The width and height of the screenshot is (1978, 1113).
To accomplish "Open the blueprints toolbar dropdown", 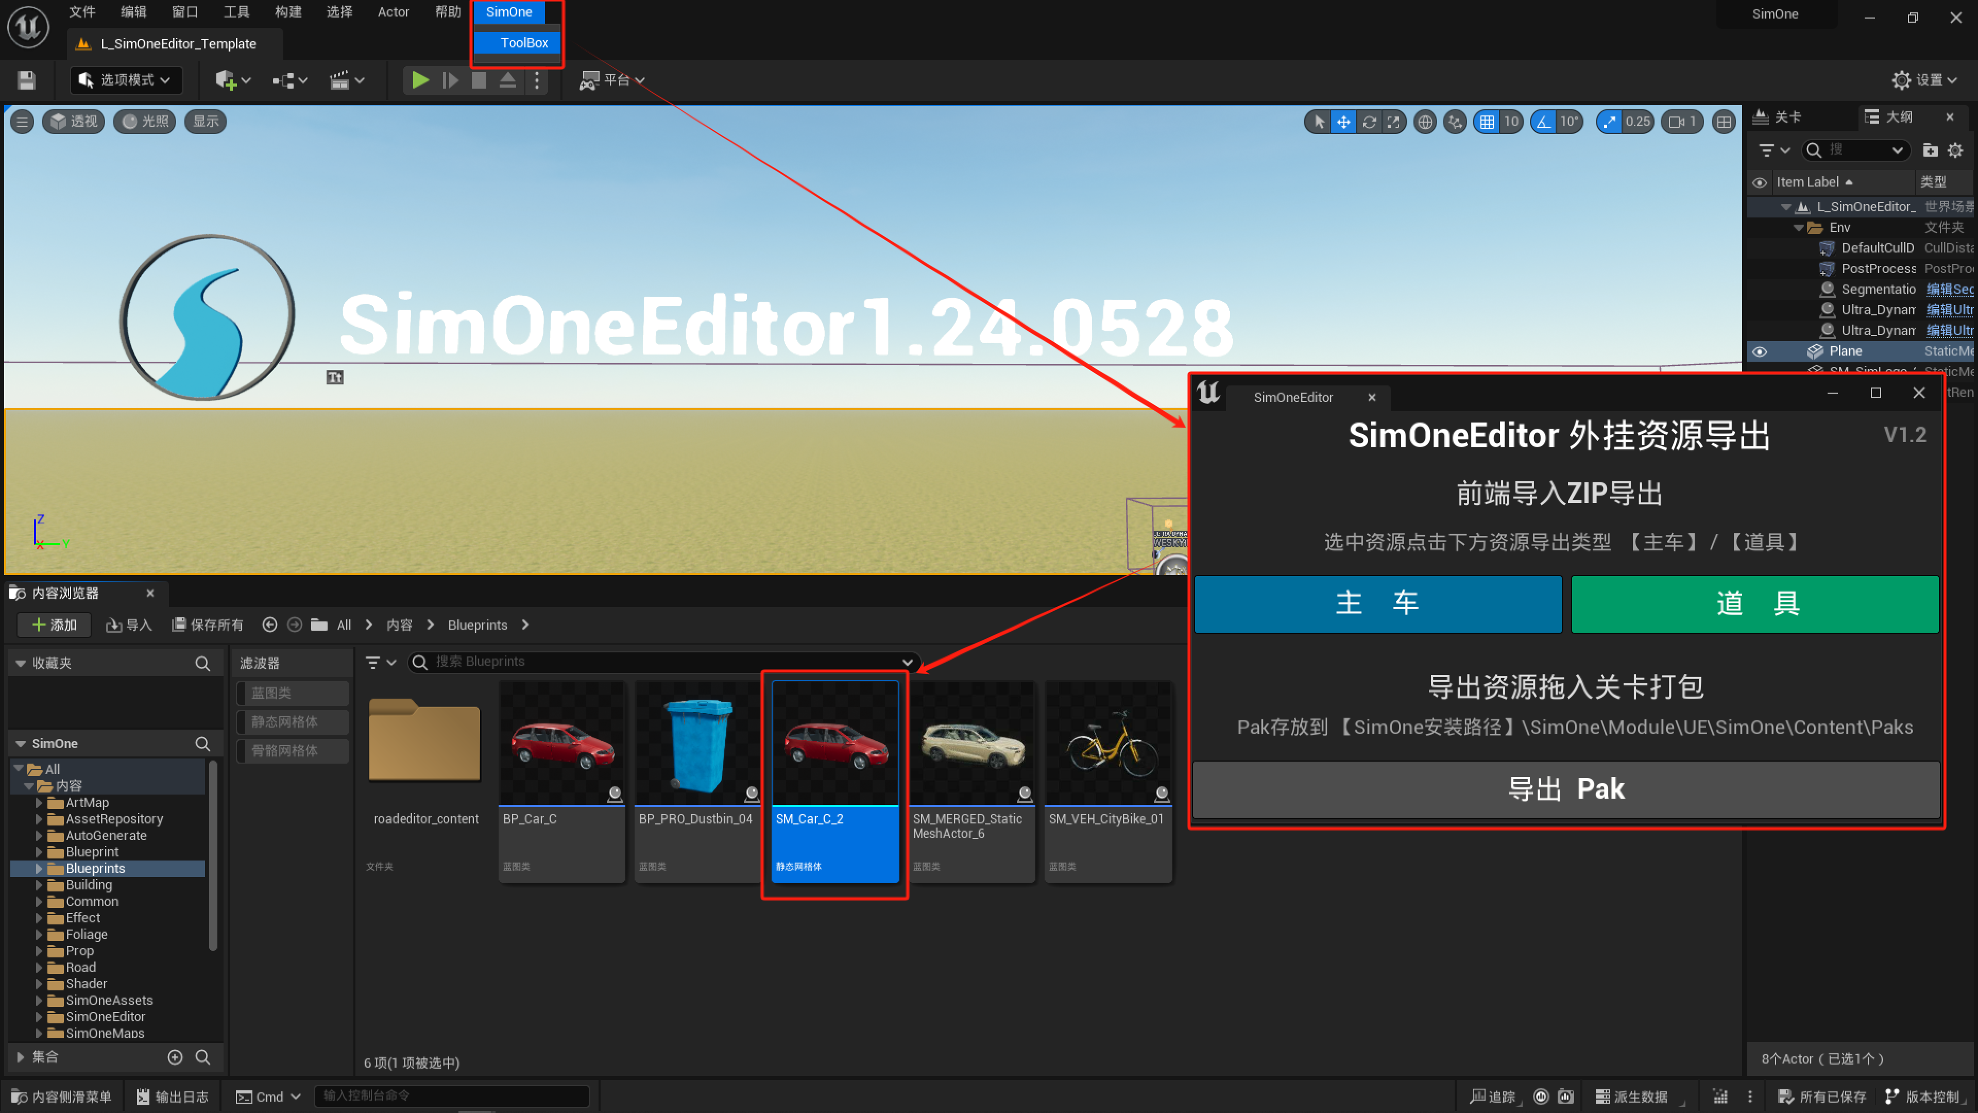I will 289,80.
